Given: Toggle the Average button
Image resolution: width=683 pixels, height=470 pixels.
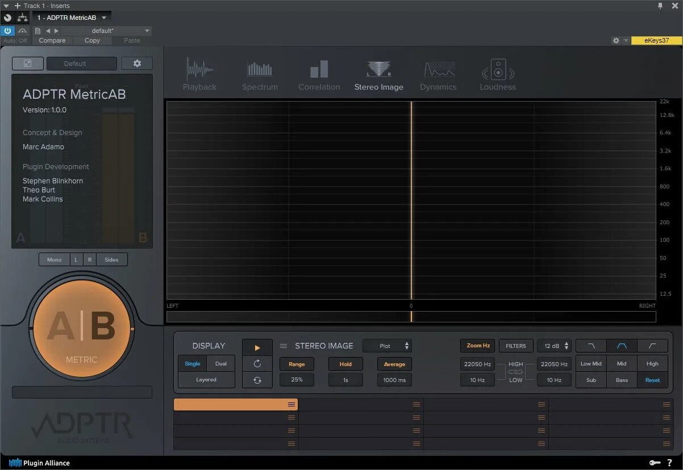Looking at the screenshot, I should click(x=394, y=364).
